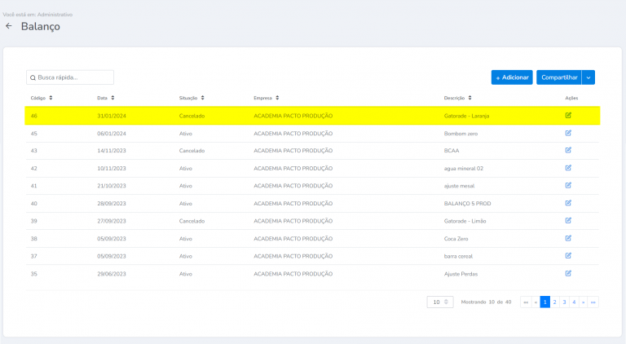
Task: Edit the Coca Zero entry
Action: (x=568, y=238)
